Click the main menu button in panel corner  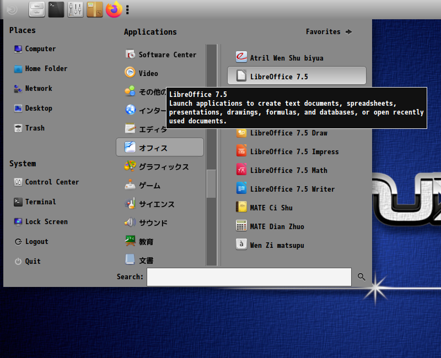pos(12,10)
